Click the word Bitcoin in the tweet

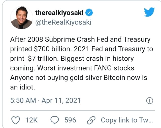pyautogui.click(x=114, y=77)
